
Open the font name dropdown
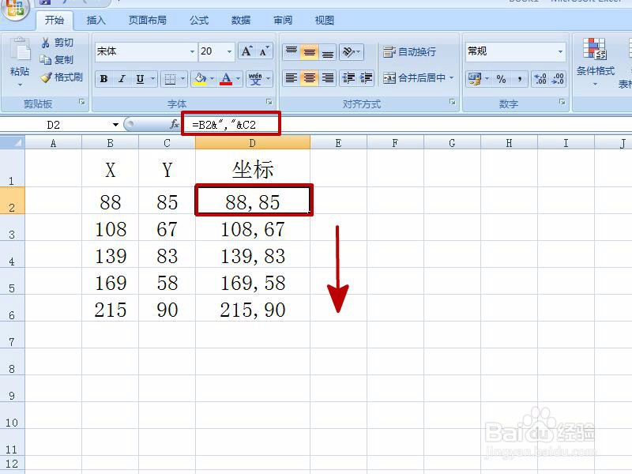click(192, 51)
